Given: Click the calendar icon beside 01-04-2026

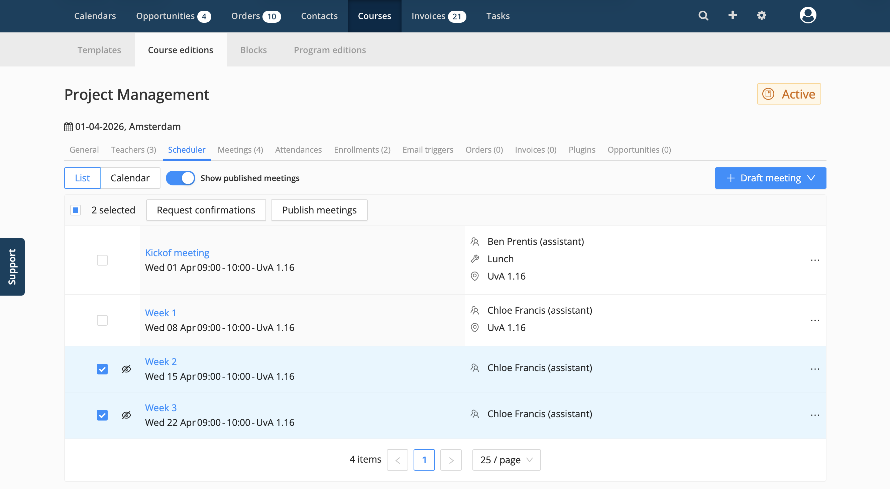Looking at the screenshot, I should tap(69, 127).
